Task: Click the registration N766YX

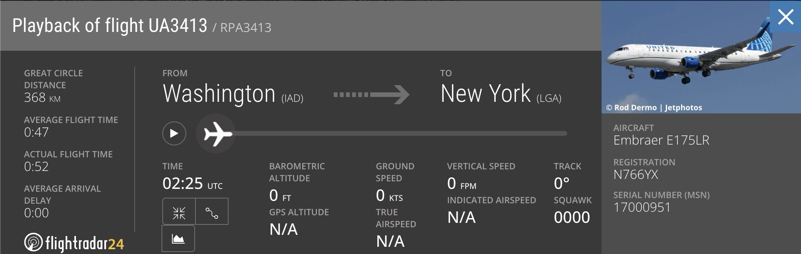Action: pyautogui.click(x=636, y=175)
